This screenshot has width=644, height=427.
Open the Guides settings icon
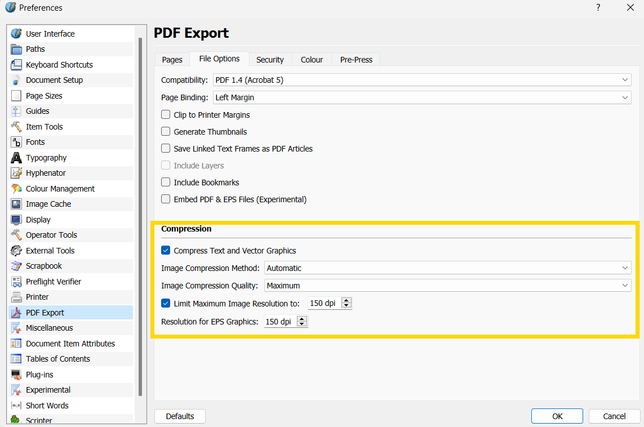[x=16, y=111]
